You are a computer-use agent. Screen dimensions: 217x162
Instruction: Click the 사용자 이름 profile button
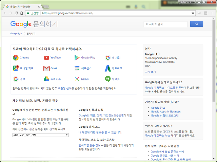[186, 2]
